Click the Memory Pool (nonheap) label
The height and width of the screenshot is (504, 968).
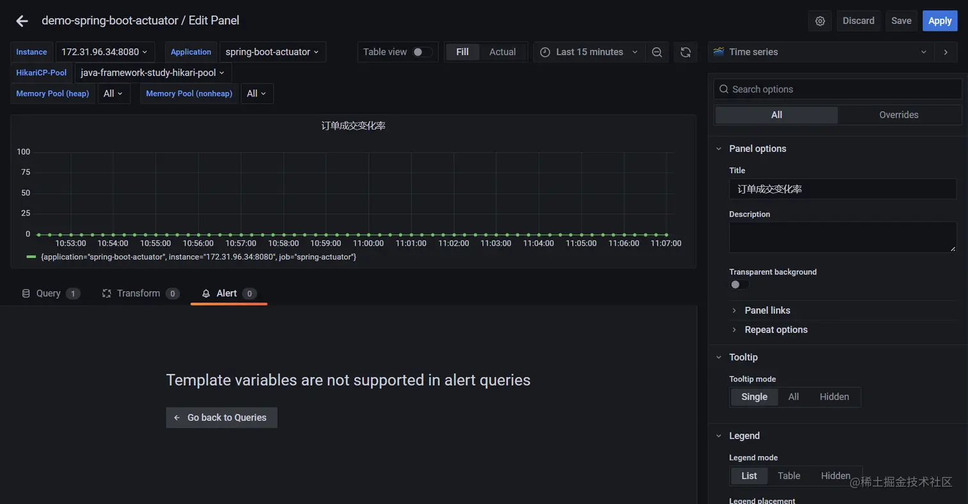point(189,93)
